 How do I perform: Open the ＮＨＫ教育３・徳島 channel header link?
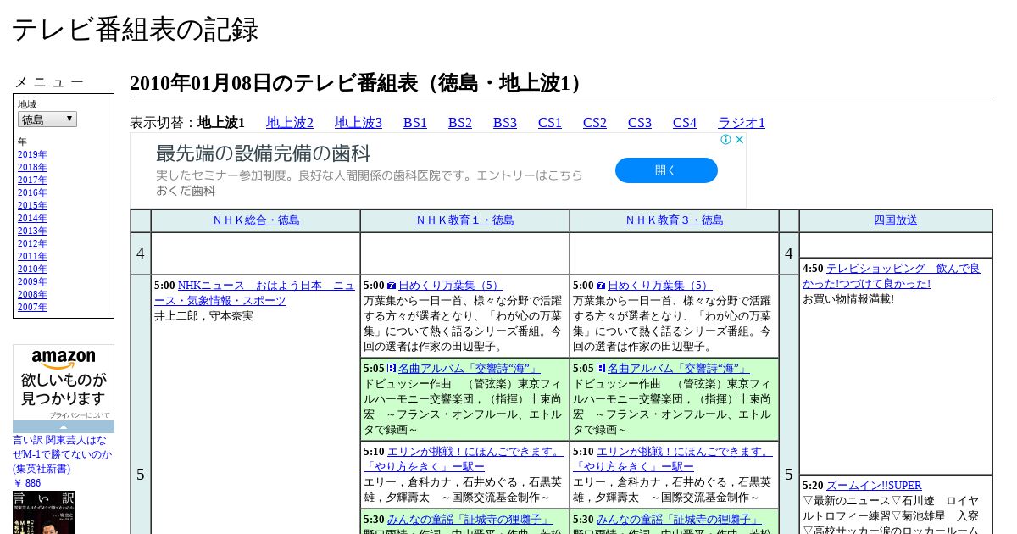(x=675, y=220)
